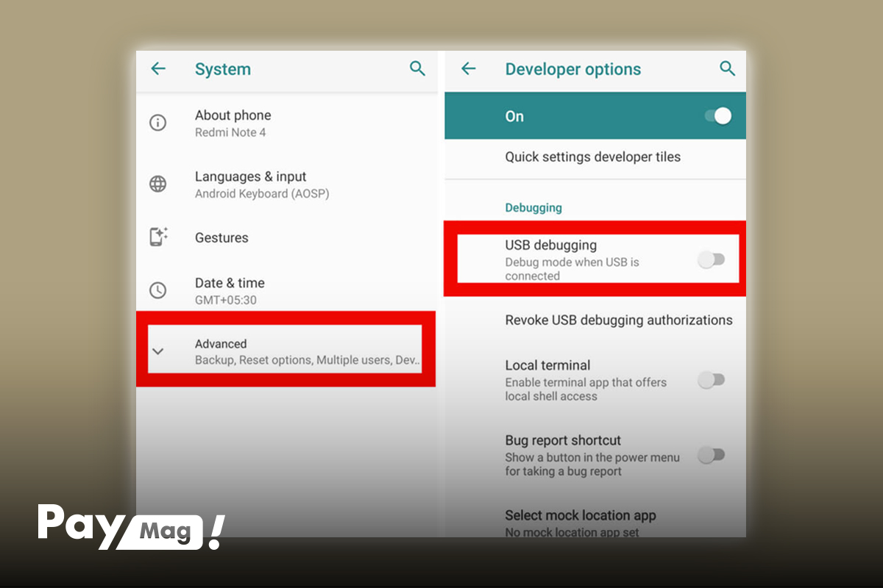Tap the System screen title
This screenshot has height=588, width=883.
223,70
